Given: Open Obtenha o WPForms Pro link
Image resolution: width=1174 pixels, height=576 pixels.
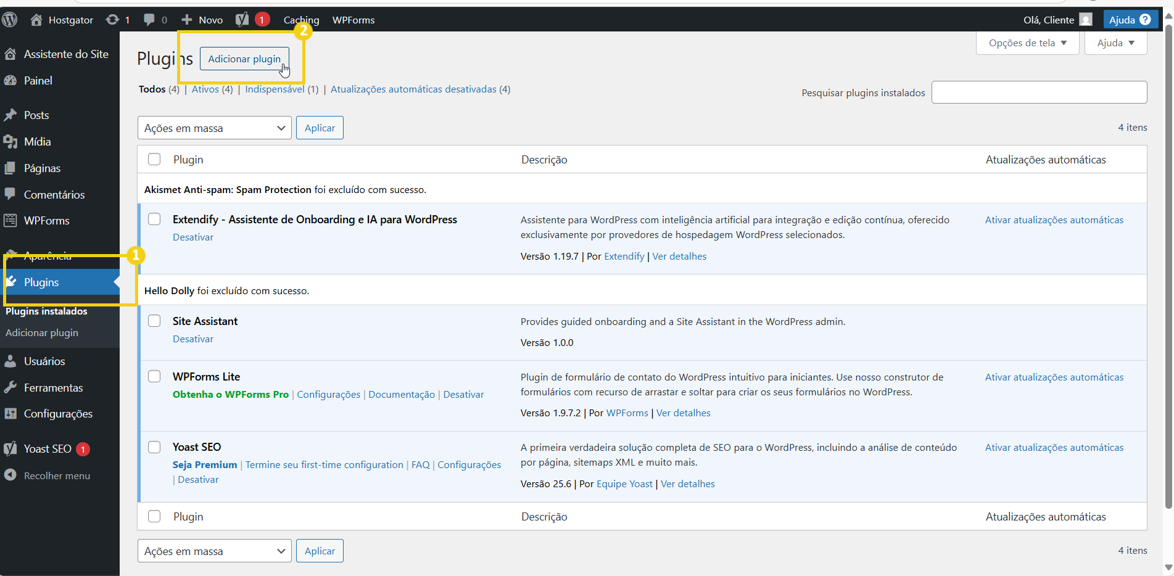Looking at the screenshot, I should tap(231, 395).
